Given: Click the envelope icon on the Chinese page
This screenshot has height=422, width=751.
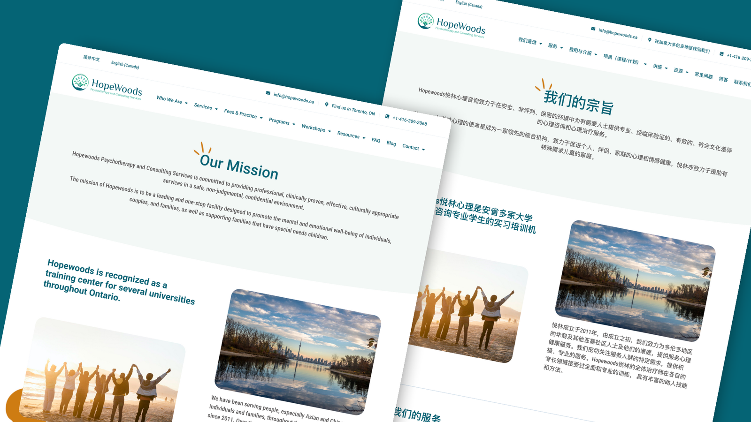Looking at the screenshot, I should [593, 29].
